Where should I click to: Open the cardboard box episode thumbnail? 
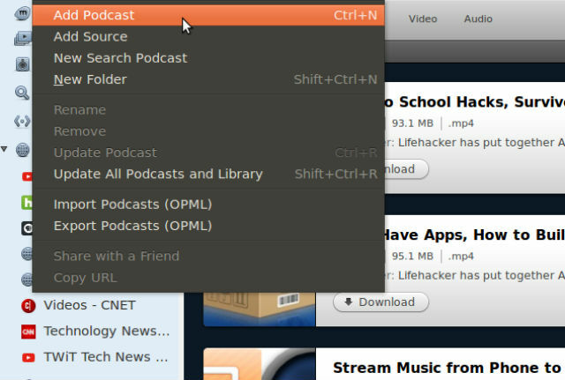pyautogui.click(x=260, y=309)
